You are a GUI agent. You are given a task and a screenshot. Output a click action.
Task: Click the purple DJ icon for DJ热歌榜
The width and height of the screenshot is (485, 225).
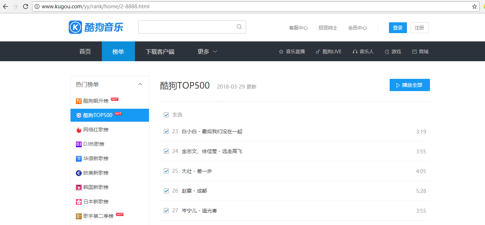(79, 144)
